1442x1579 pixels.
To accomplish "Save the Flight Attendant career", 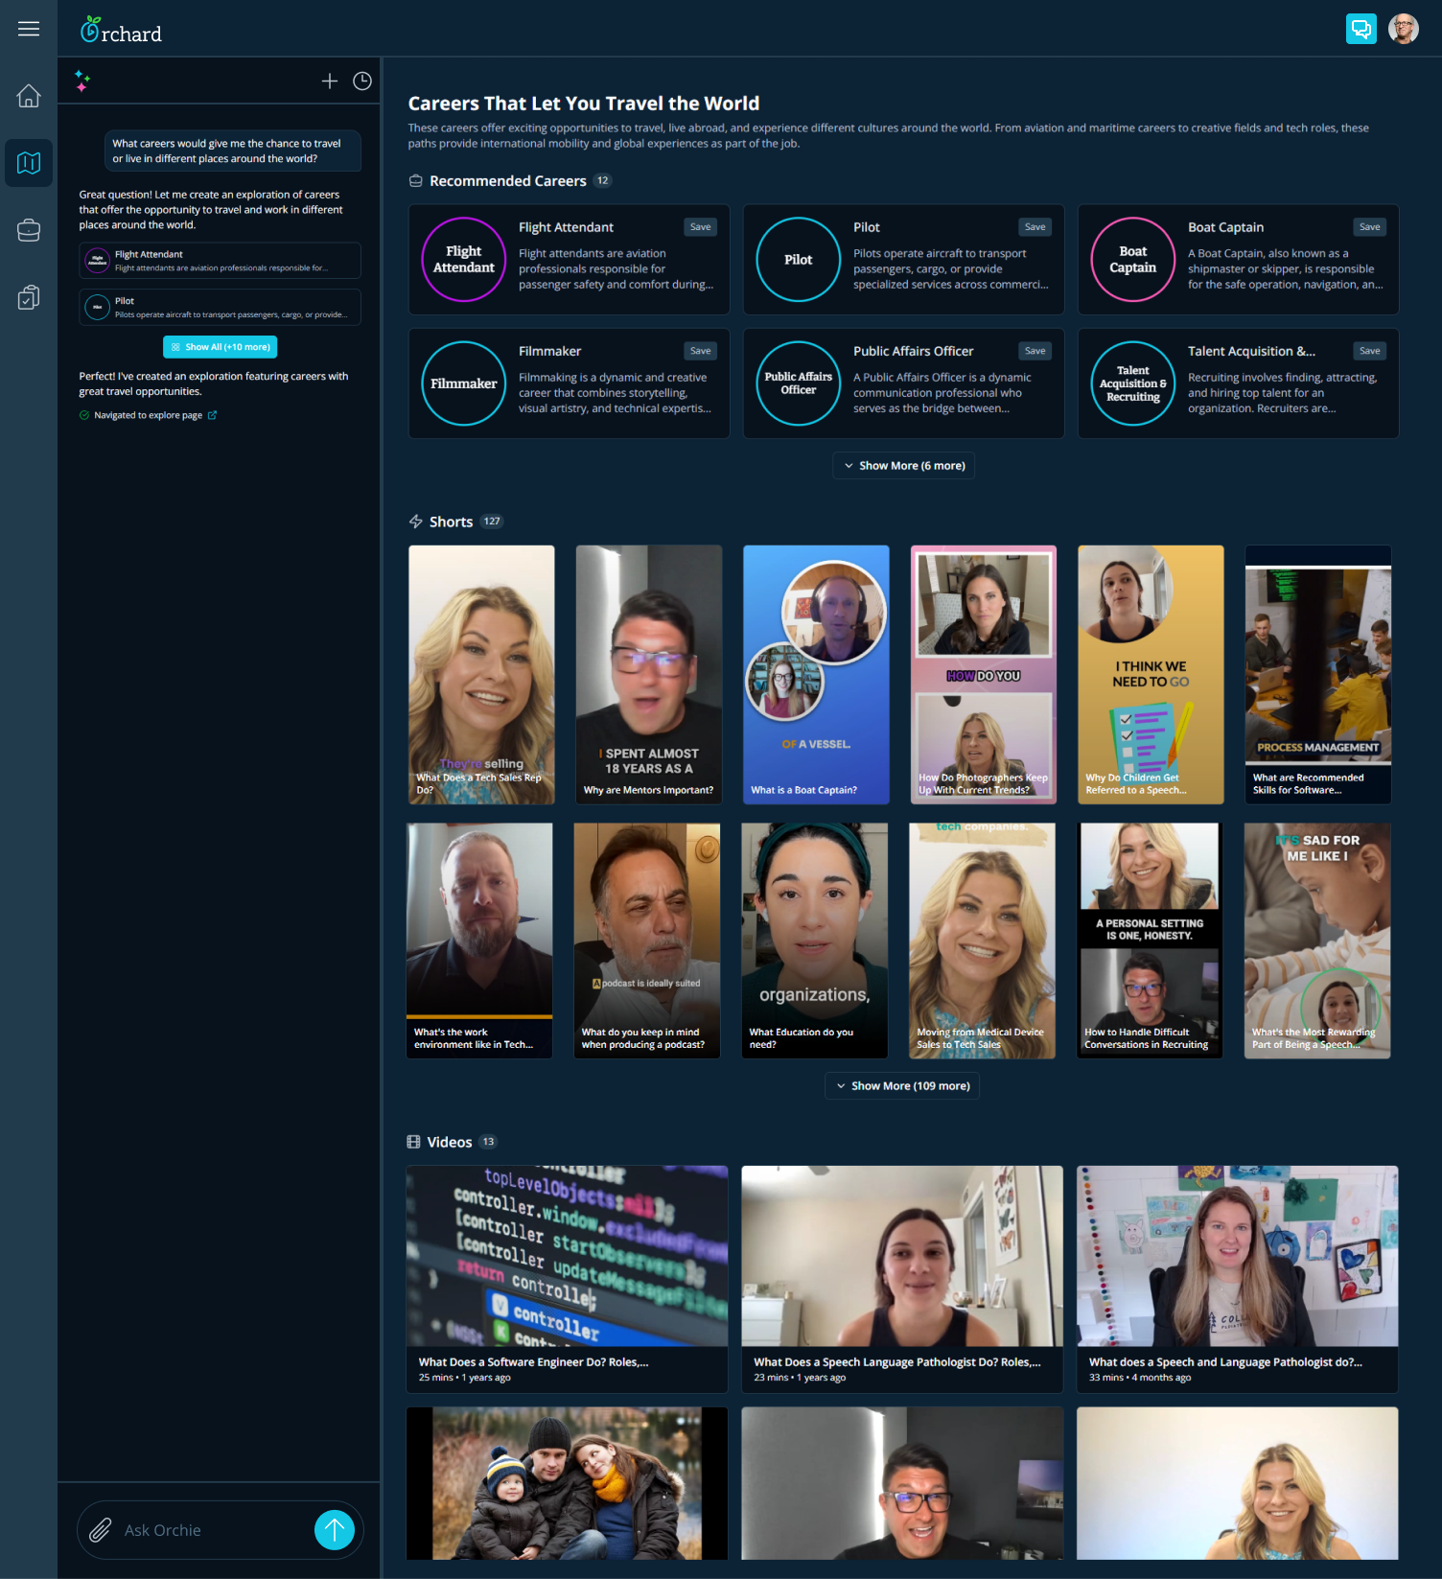I will tap(701, 227).
